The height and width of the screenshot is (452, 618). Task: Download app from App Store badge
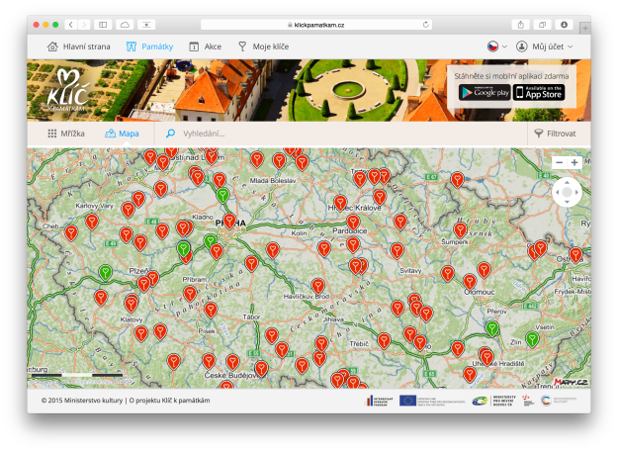(x=539, y=93)
